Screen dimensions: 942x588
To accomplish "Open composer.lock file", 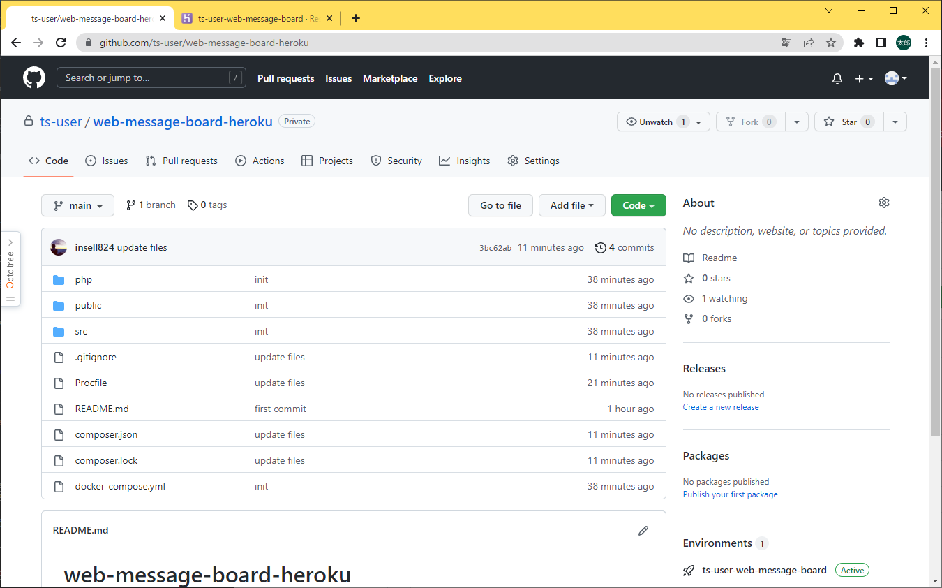I will [x=107, y=460].
